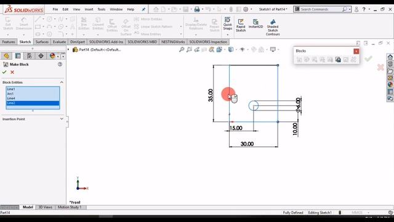Click the View Orientation cube icon
The width and height of the screenshot is (394, 222).
(219, 49)
